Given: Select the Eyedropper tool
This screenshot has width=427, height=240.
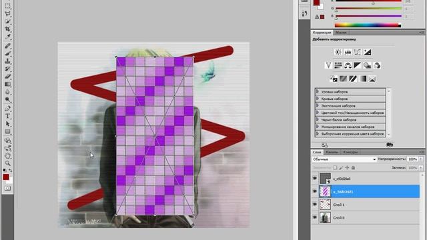Looking at the screenshot, I should coord(7,36).
